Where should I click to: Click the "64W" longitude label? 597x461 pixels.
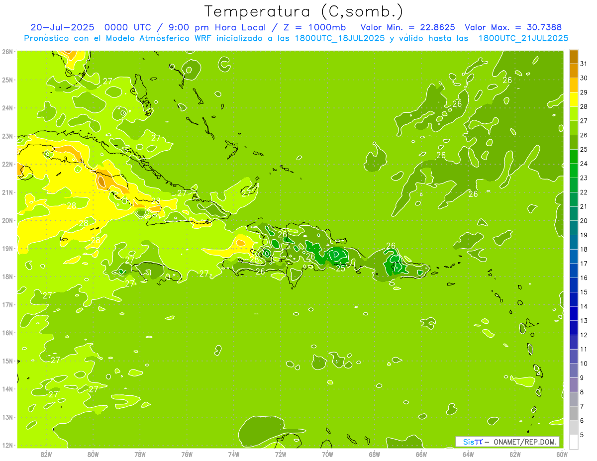point(468,455)
